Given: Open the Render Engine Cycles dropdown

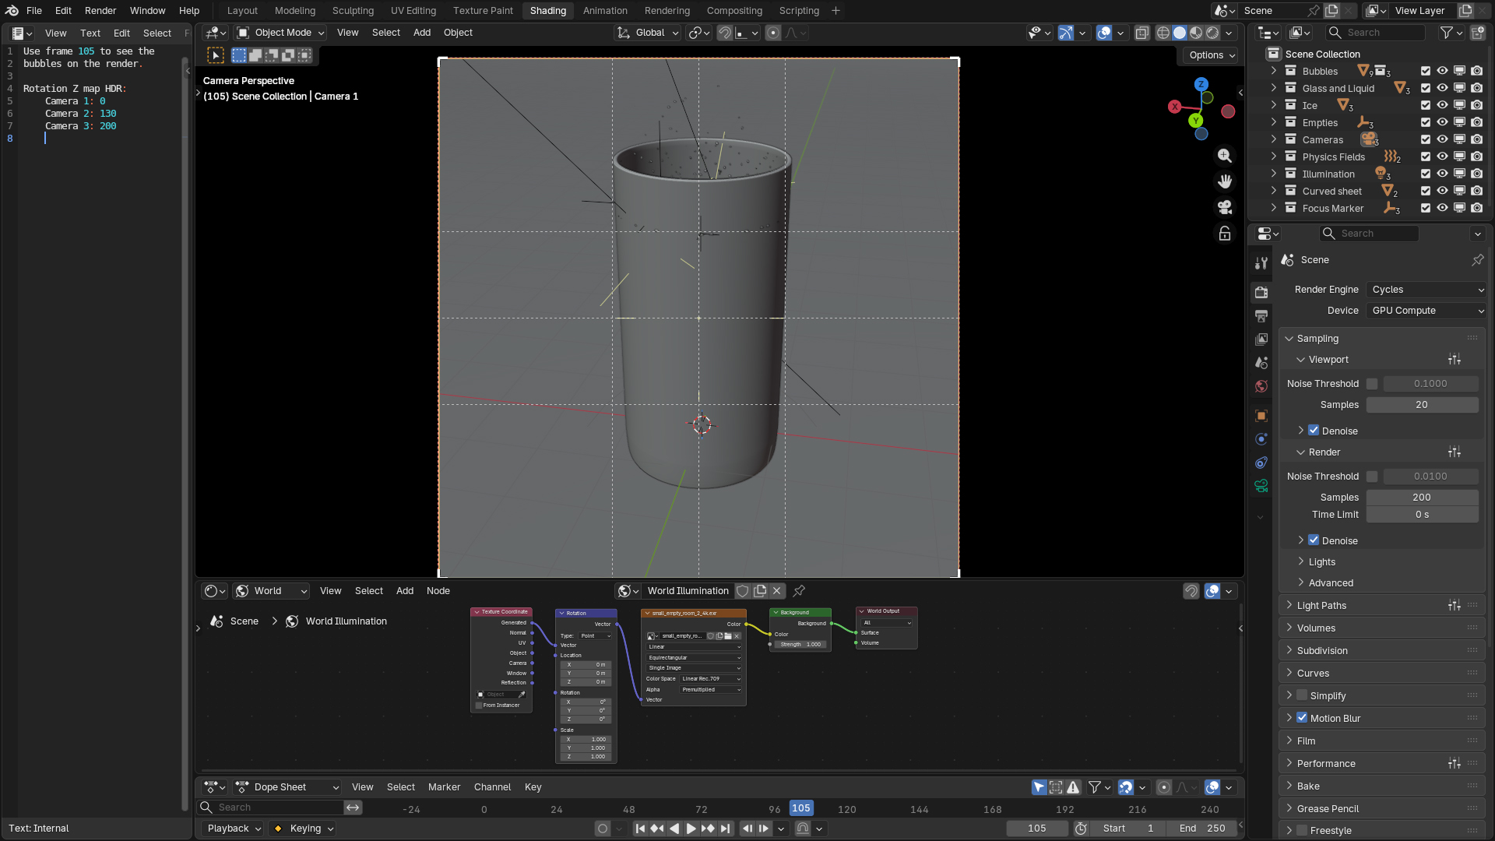Looking at the screenshot, I should (x=1426, y=290).
